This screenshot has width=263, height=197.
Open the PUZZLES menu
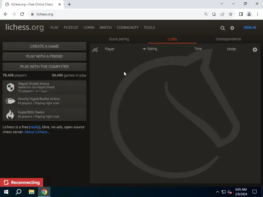71,27
